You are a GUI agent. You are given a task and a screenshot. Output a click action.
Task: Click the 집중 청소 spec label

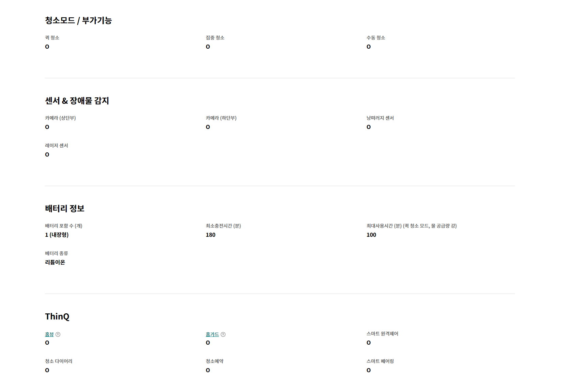pos(215,38)
